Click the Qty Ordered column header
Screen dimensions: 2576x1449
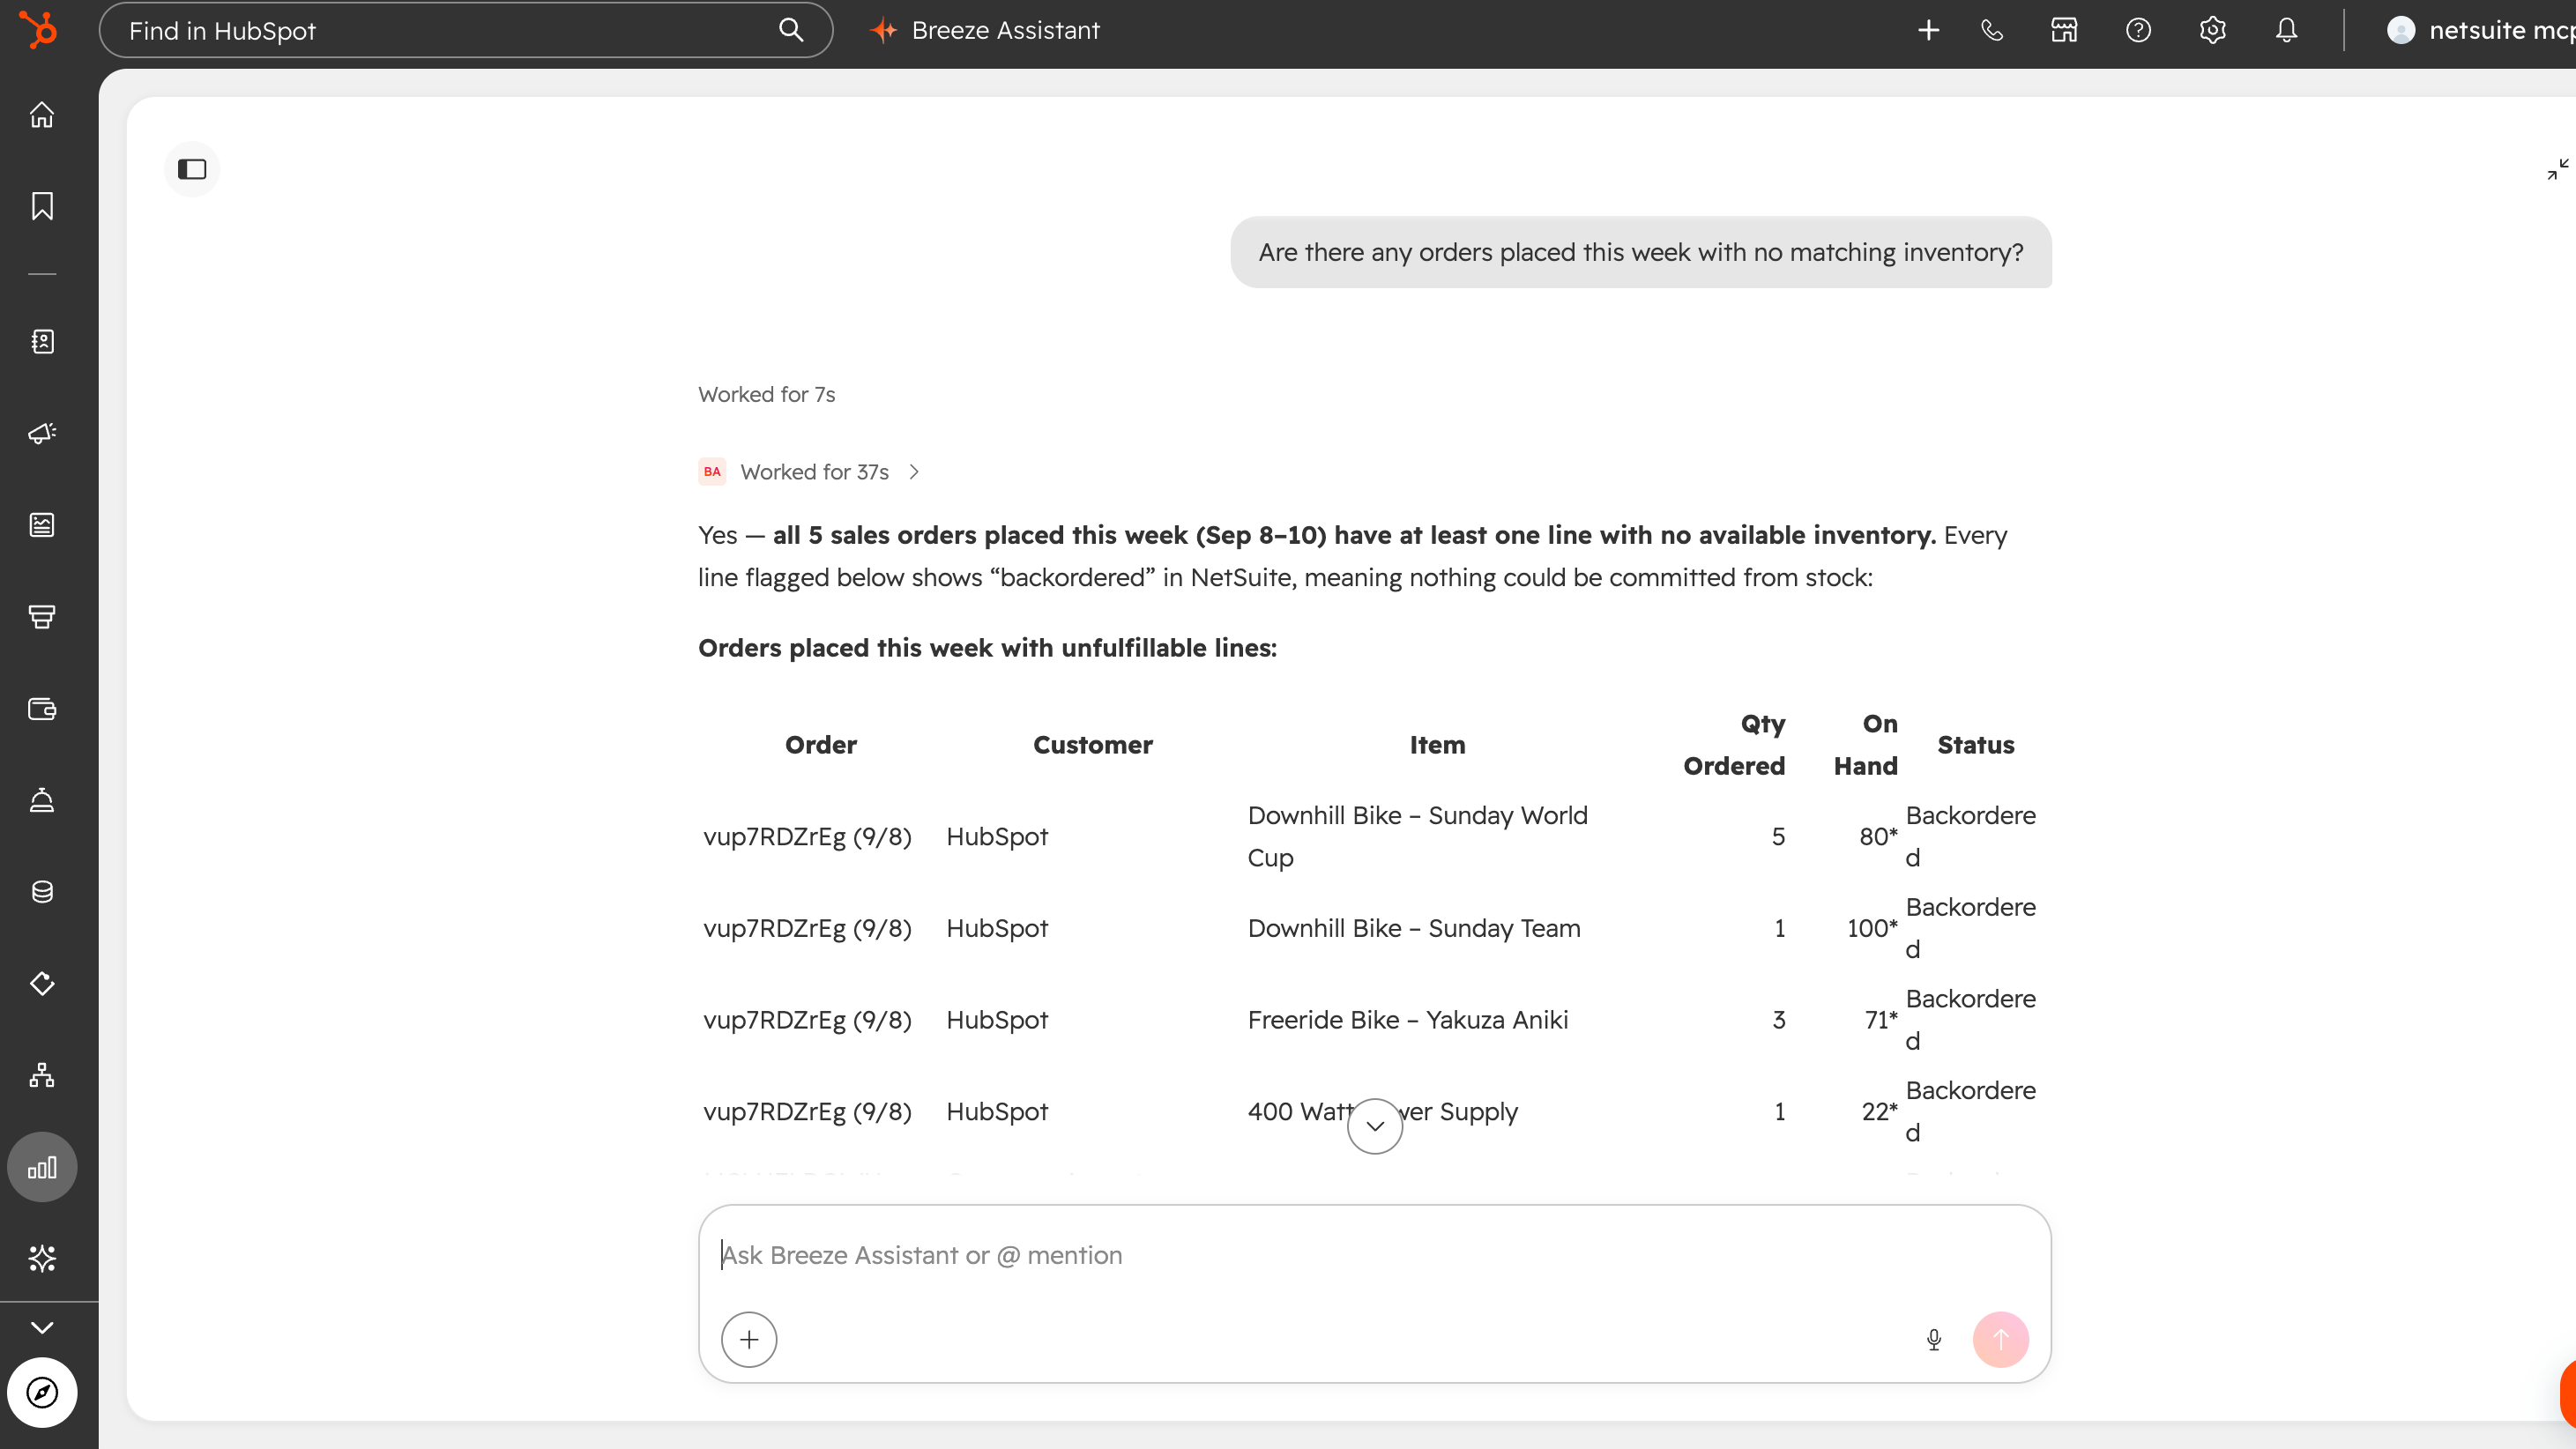coord(1734,745)
